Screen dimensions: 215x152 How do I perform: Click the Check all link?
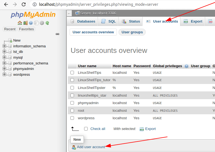tap(98, 129)
